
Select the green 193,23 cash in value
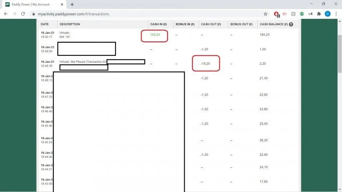click(x=155, y=35)
